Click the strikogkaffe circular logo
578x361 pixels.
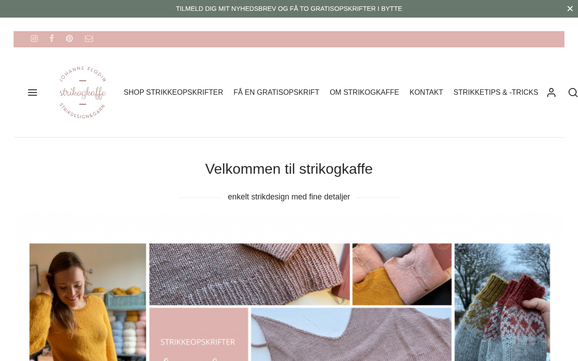[83, 93]
